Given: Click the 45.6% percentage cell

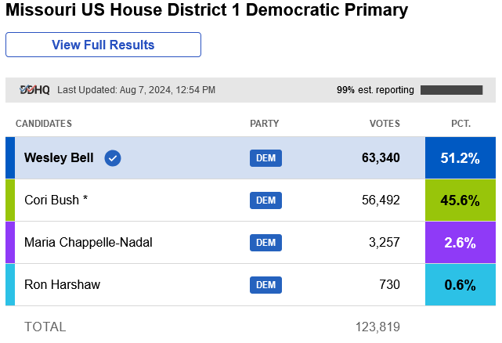Looking at the screenshot, I should pyautogui.click(x=460, y=200).
